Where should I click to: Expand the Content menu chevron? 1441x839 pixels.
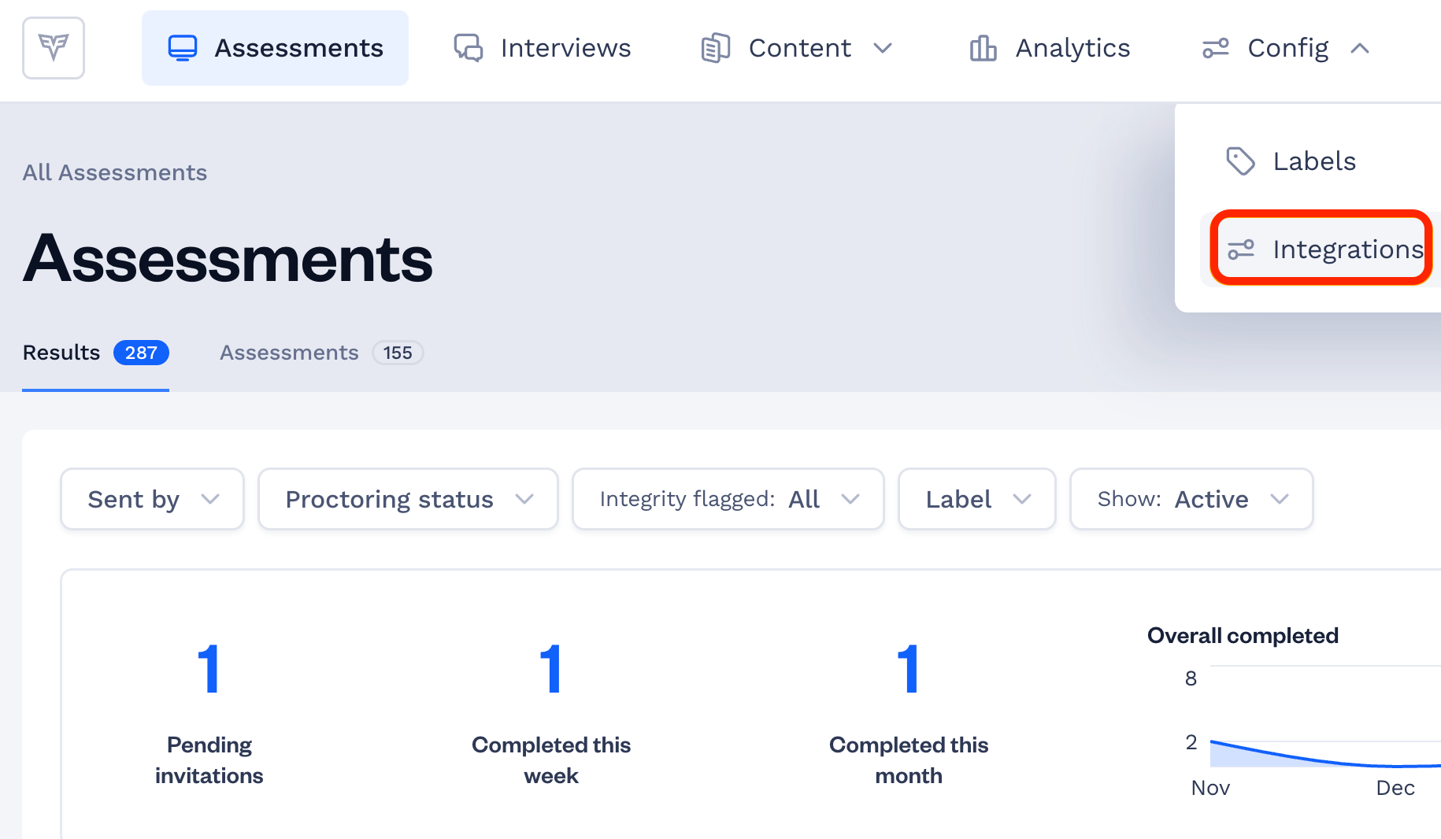pos(883,48)
